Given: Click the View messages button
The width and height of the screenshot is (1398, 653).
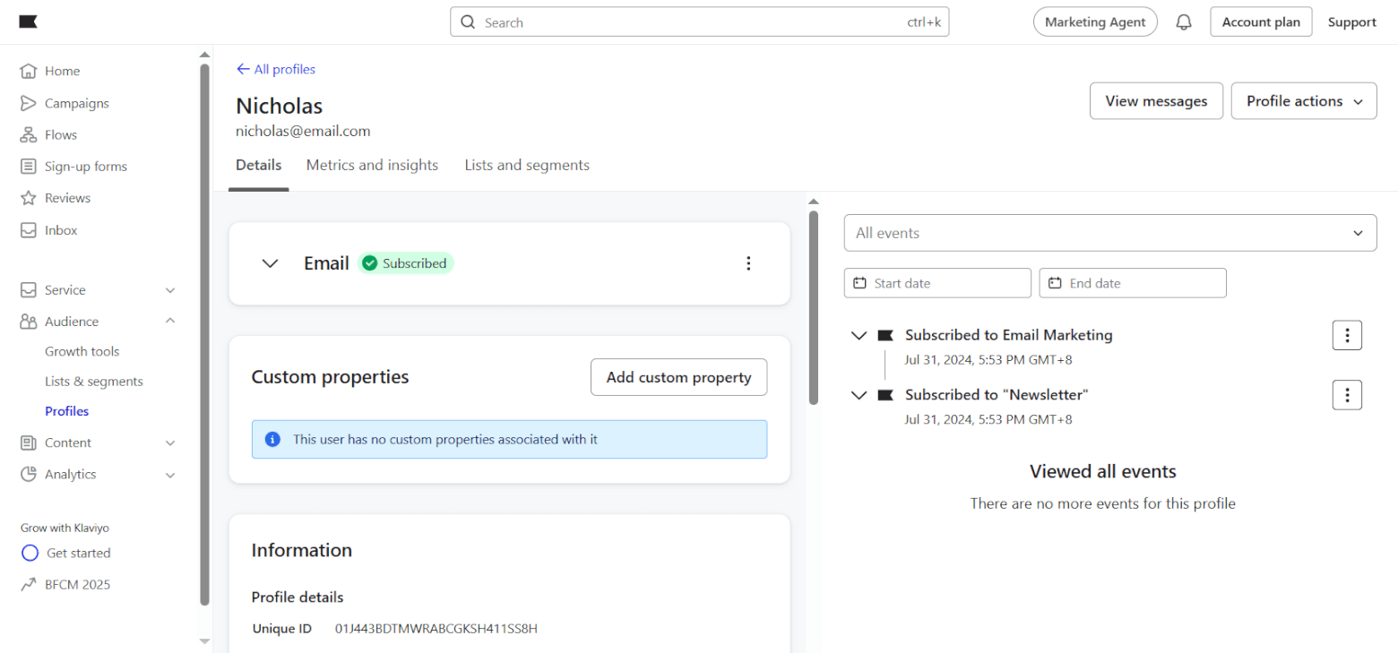Looking at the screenshot, I should pos(1155,101).
